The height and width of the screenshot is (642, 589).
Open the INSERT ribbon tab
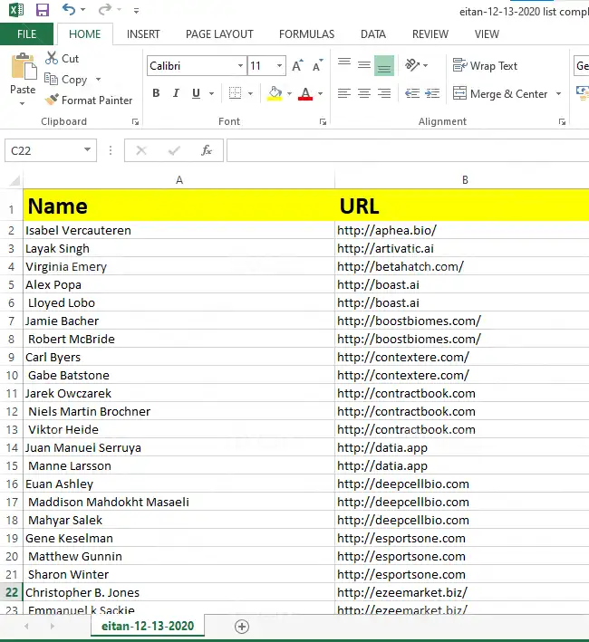coord(143,34)
